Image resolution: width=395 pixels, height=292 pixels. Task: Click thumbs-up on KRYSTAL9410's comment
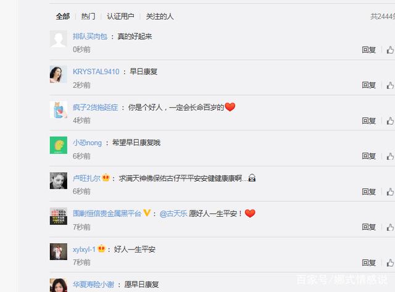tap(390, 85)
